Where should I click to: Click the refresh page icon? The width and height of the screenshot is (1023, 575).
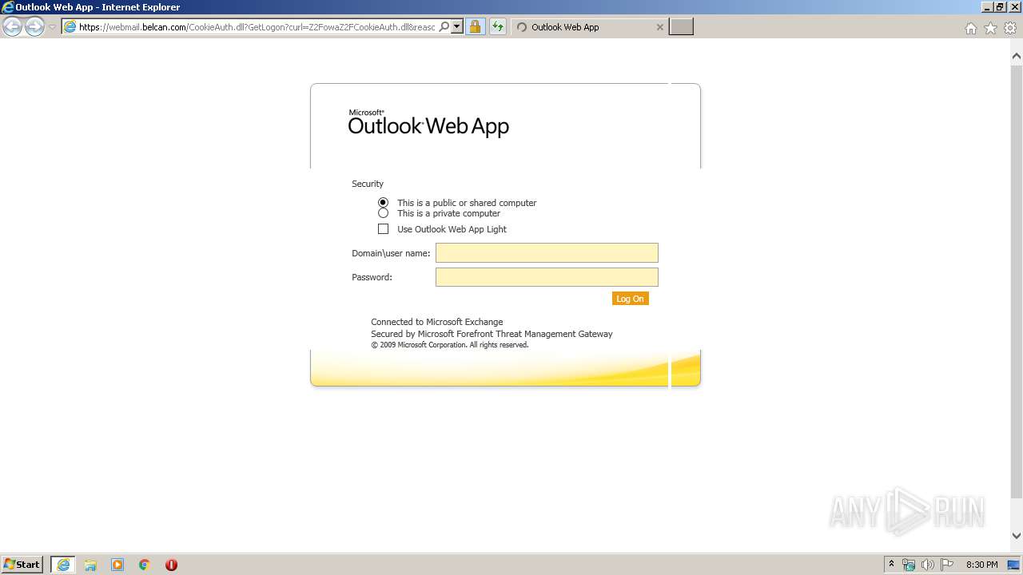point(498,26)
